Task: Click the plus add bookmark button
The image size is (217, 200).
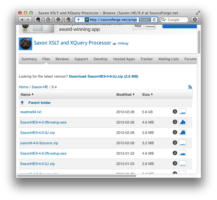Action: pyautogui.click(x=79, y=20)
